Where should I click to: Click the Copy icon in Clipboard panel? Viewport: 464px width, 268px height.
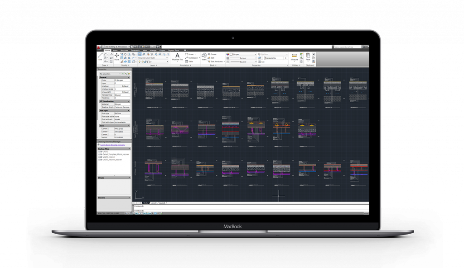tap(314, 58)
